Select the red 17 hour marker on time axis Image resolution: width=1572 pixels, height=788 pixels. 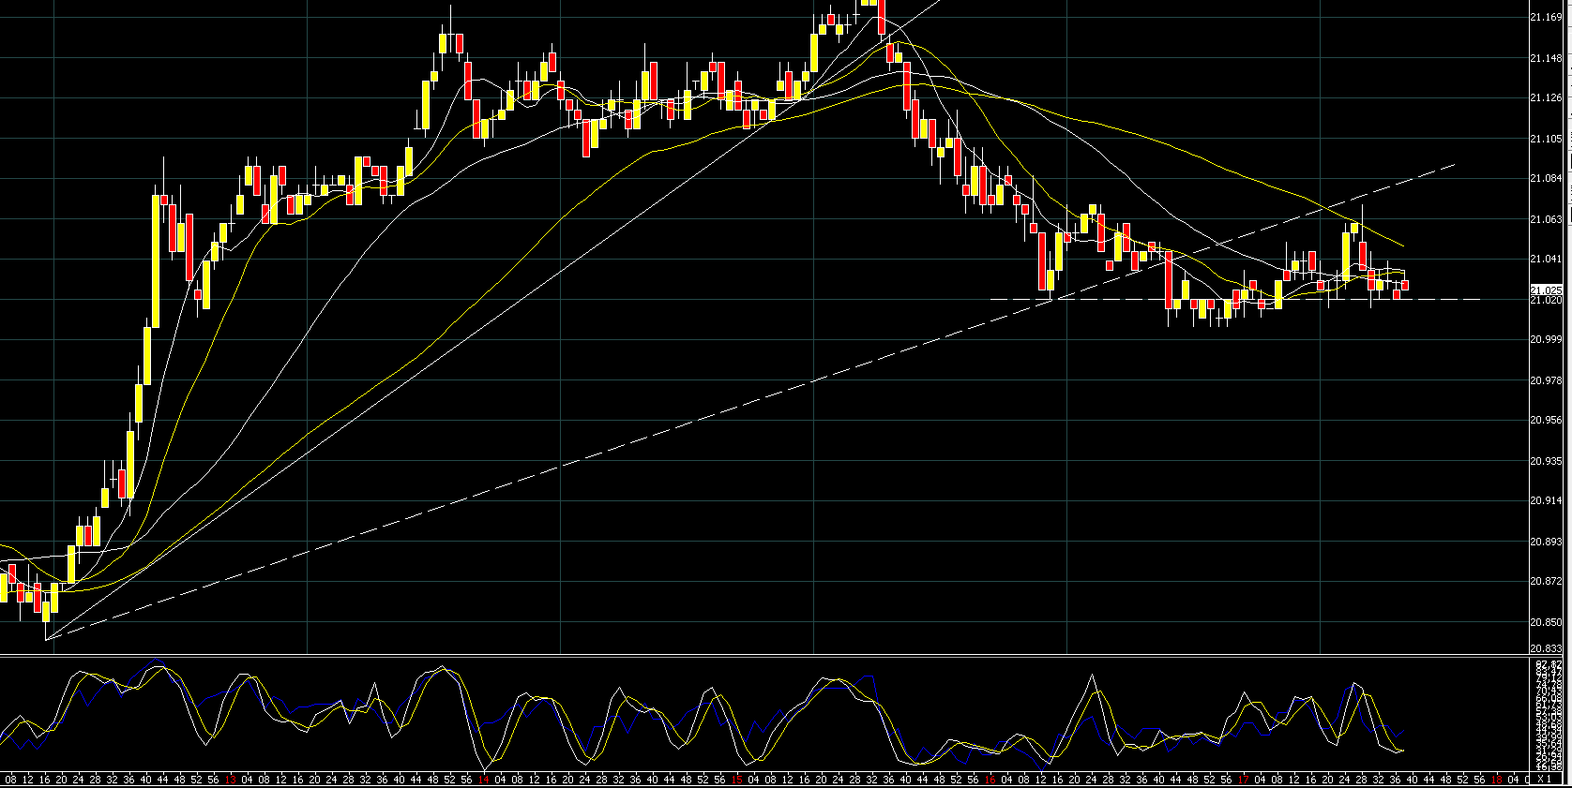click(1244, 780)
